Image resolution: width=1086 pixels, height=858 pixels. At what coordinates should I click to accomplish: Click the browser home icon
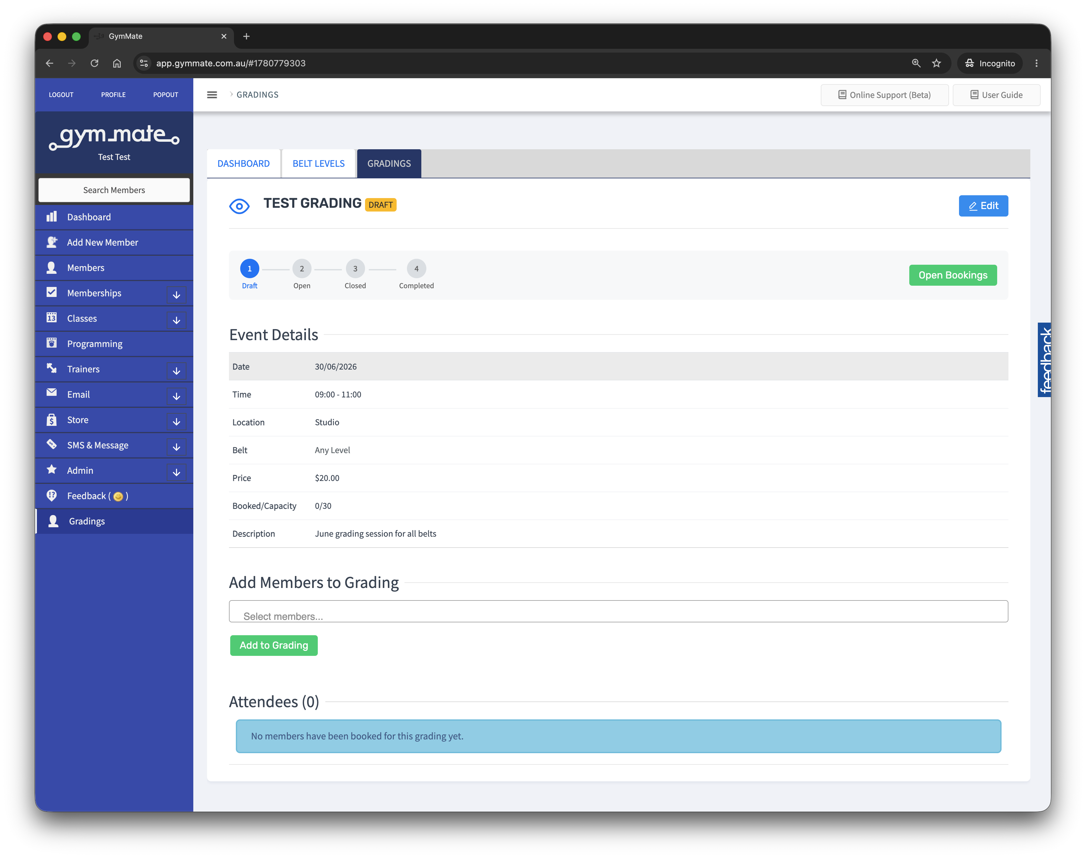tap(117, 63)
